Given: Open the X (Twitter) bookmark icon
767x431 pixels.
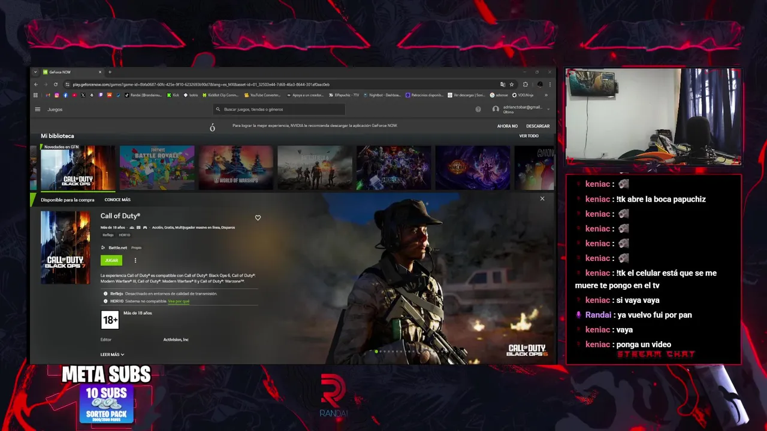Looking at the screenshot, I should (83, 95).
